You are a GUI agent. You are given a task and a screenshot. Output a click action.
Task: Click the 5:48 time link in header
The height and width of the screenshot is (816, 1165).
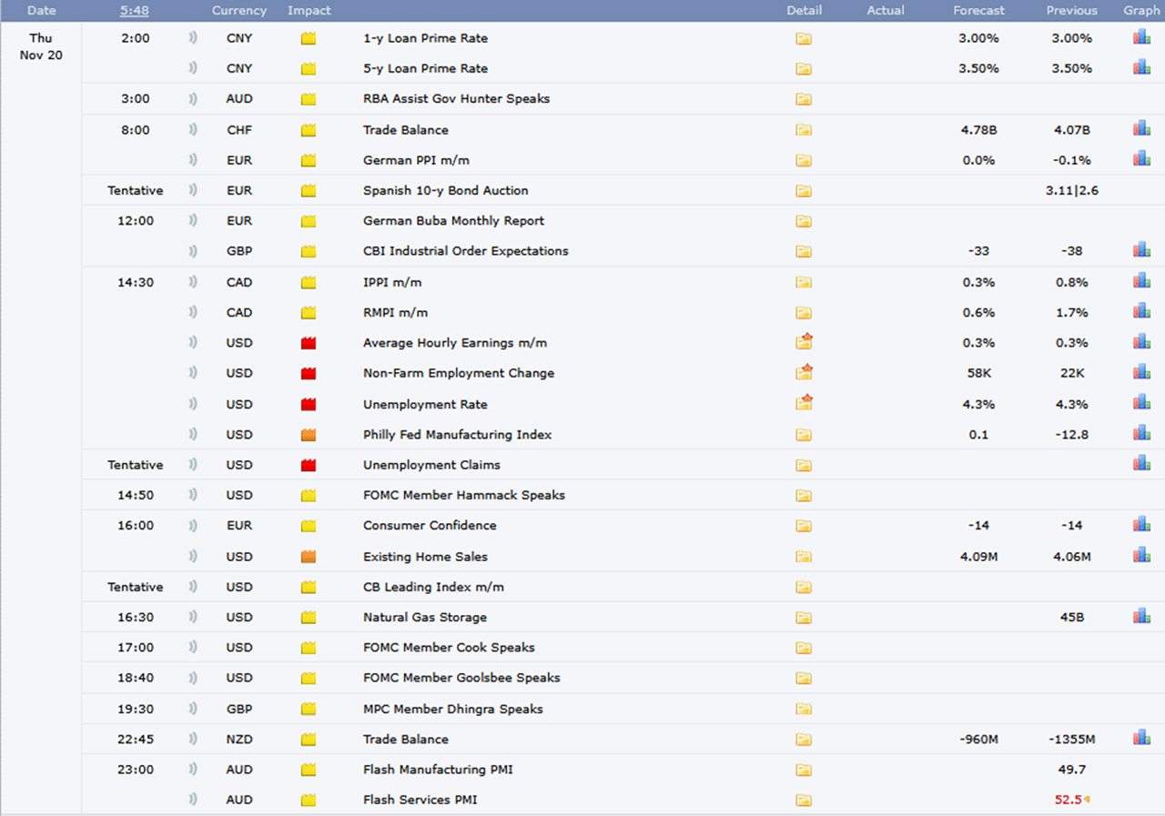[135, 11]
